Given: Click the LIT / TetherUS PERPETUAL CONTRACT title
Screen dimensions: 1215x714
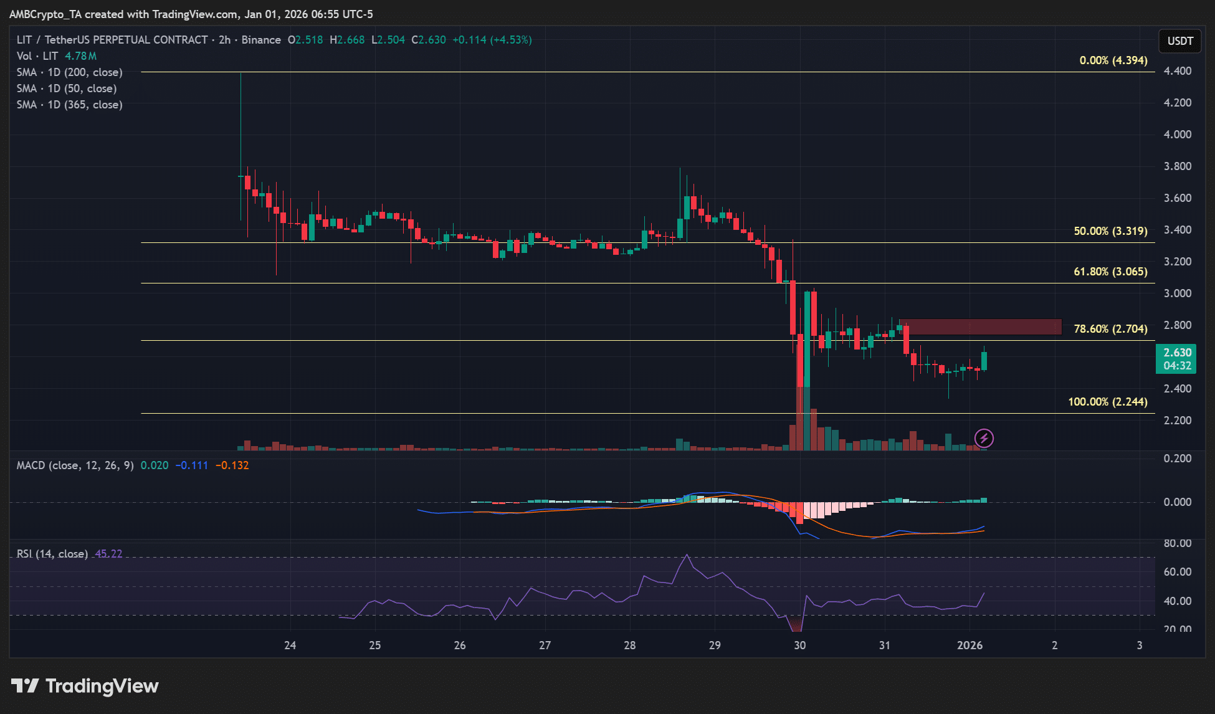Looking at the screenshot, I should (x=112, y=40).
